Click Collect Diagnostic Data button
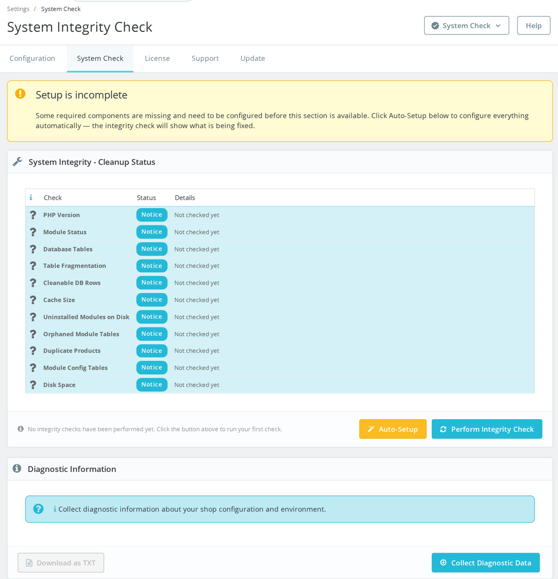Viewport: 558px width, 579px height. click(x=485, y=563)
